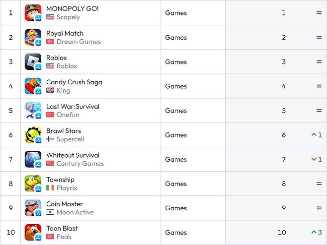Viewport: 327px width, 245px height.
Task: Visit the Dream Games publisher link
Action: pyautogui.click(x=79, y=42)
